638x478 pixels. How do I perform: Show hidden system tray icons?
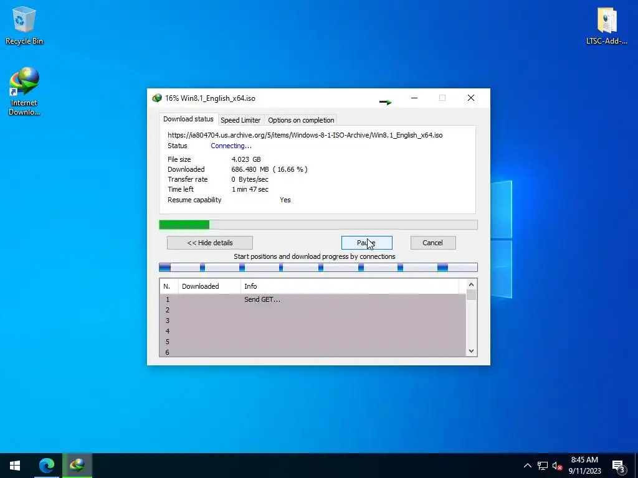click(x=527, y=466)
